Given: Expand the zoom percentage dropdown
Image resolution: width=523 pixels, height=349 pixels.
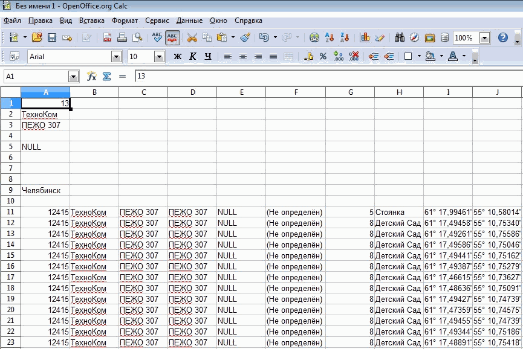Looking at the screenshot, I should 484,37.
